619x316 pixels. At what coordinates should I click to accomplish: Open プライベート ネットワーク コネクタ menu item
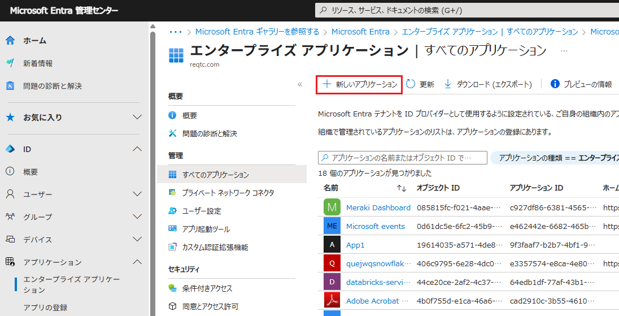point(228,193)
